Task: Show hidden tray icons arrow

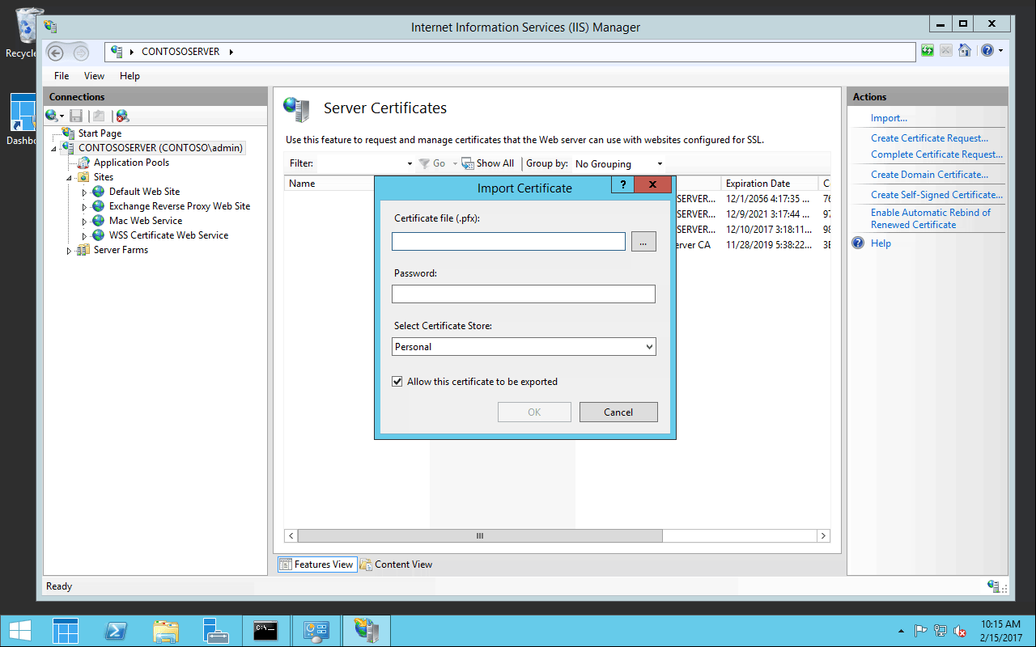Action: tap(902, 631)
